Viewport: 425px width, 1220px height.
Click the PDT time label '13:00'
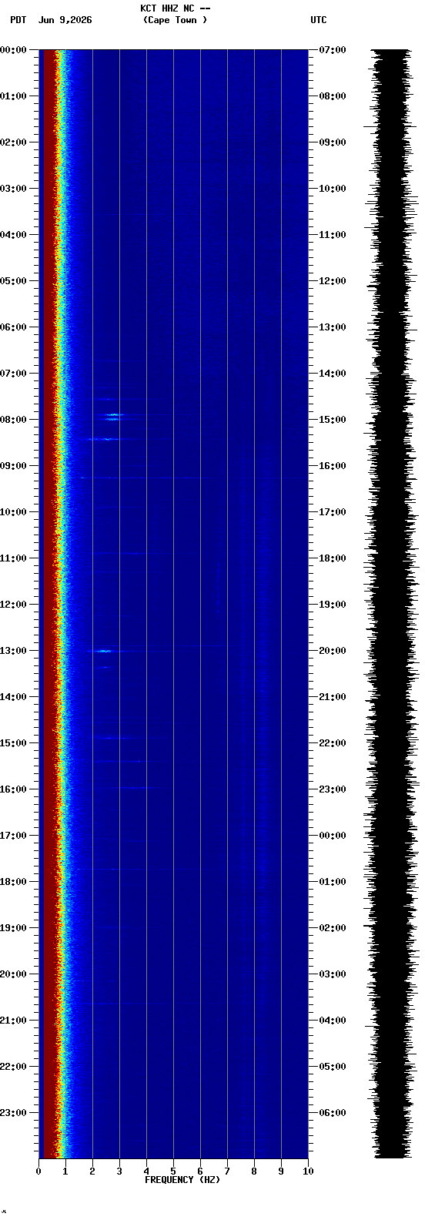[x=13, y=651]
